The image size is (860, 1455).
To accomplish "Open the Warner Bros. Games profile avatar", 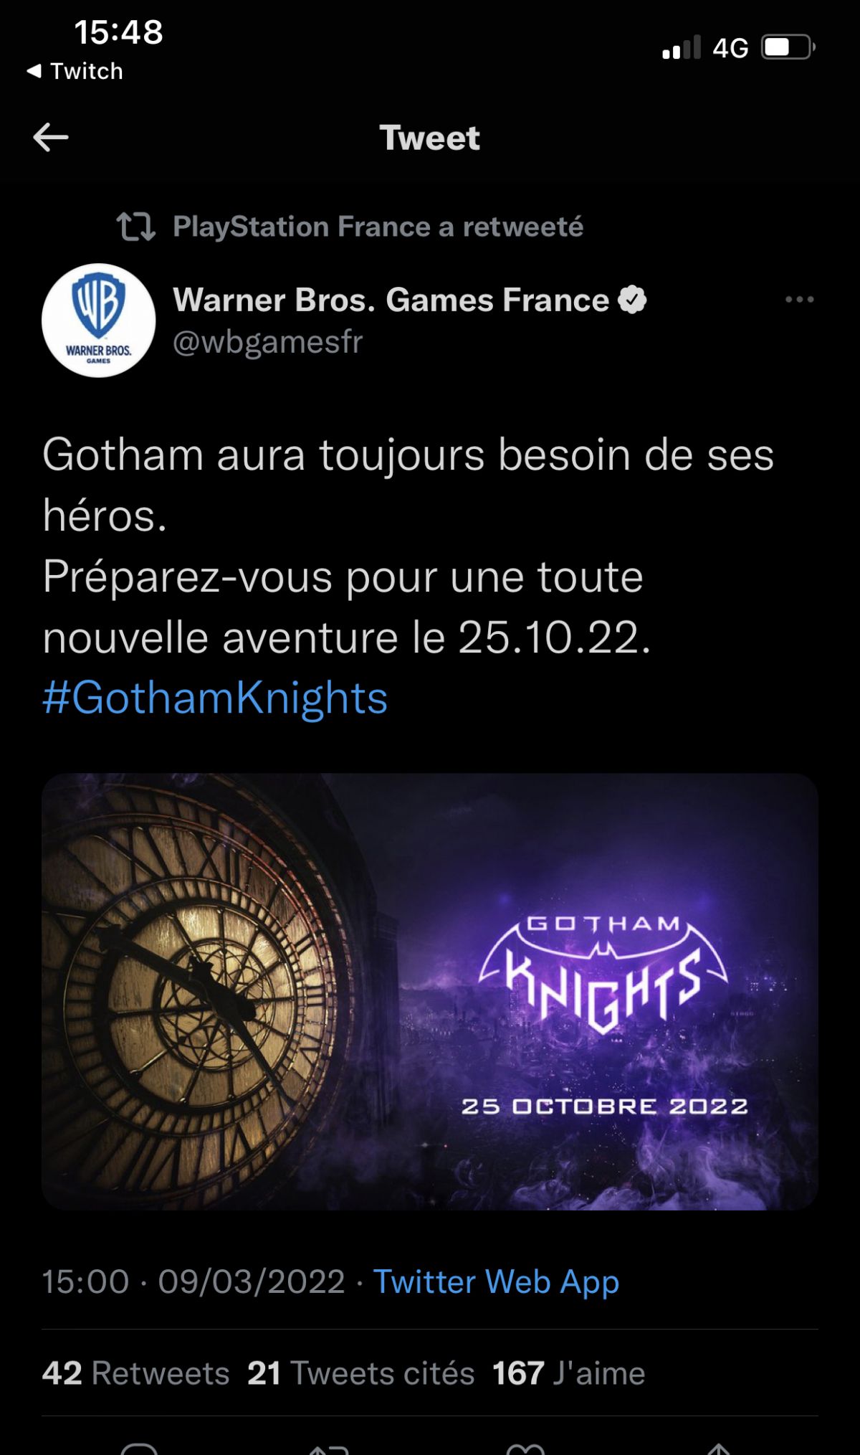I will click(99, 320).
